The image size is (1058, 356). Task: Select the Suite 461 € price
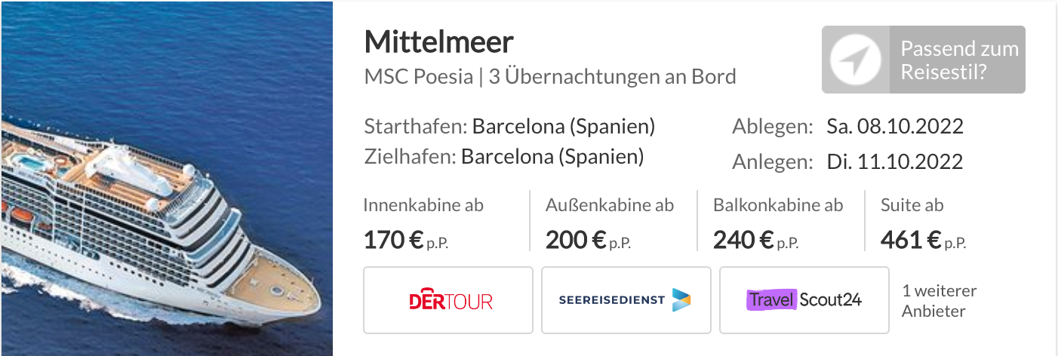924,241
